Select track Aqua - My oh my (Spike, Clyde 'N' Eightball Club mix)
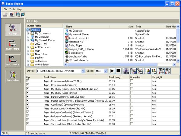 [71, 89]
